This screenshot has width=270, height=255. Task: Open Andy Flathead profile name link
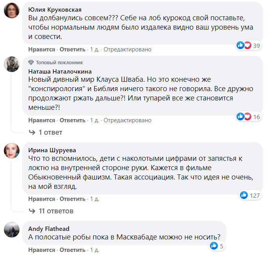point(49,229)
